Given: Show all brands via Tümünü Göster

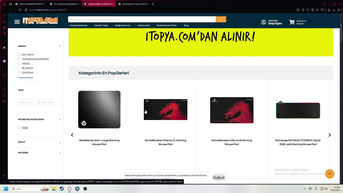Looking at the screenshot, I should 25,77.
